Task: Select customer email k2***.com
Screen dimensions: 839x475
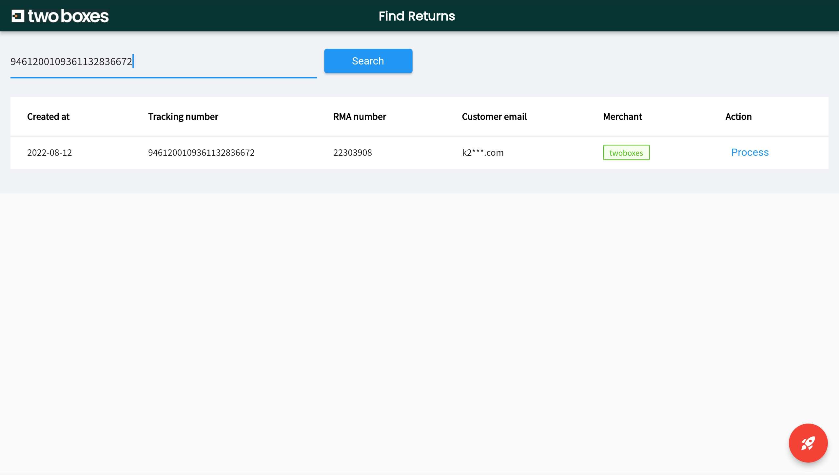Action: point(483,153)
